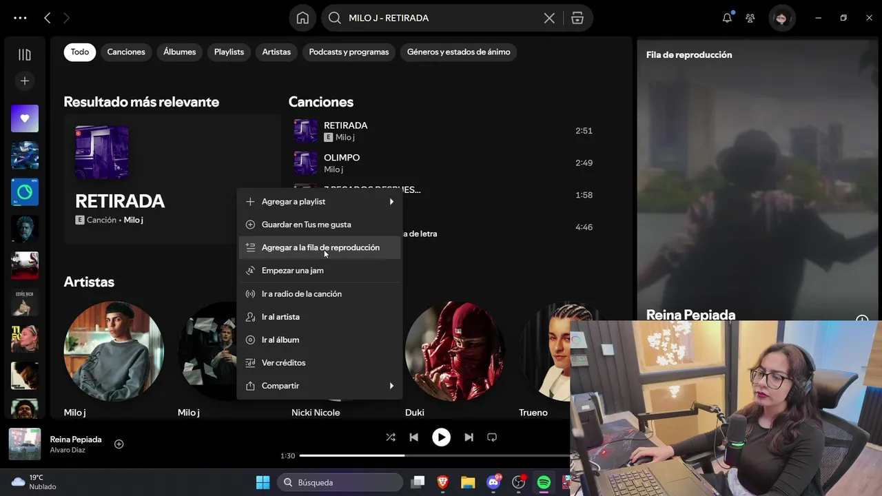Select the Artistas filter chip

coord(276,52)
